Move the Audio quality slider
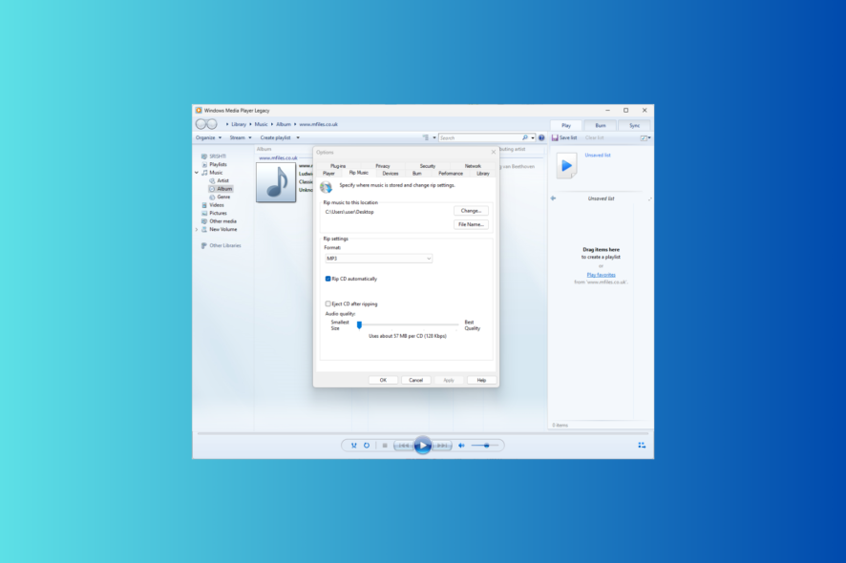The width and height of the screenshot is (846, 563). [359, 324]
